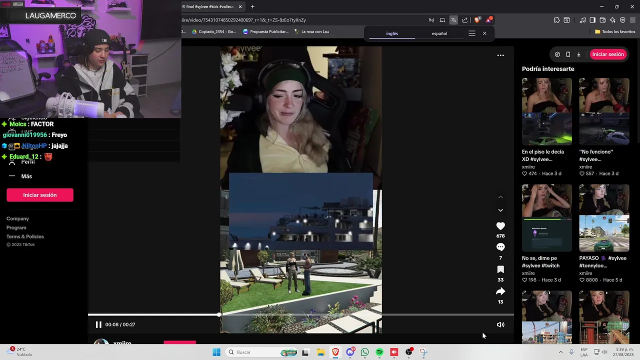Open translate popup hamburger options

point(471,33)
